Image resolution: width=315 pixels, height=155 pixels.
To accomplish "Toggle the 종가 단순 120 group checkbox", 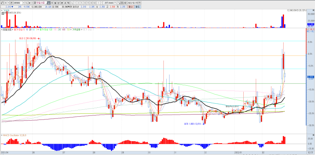I will tap(38, 29).
